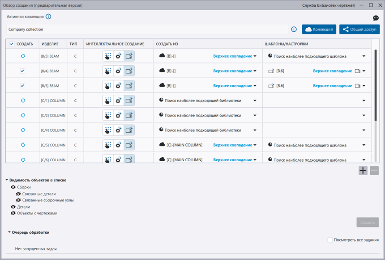Screen dimensions: 385x260
Task: Click refresh icon in C/2 COLUMN row
Action: (x=23, y=115)
